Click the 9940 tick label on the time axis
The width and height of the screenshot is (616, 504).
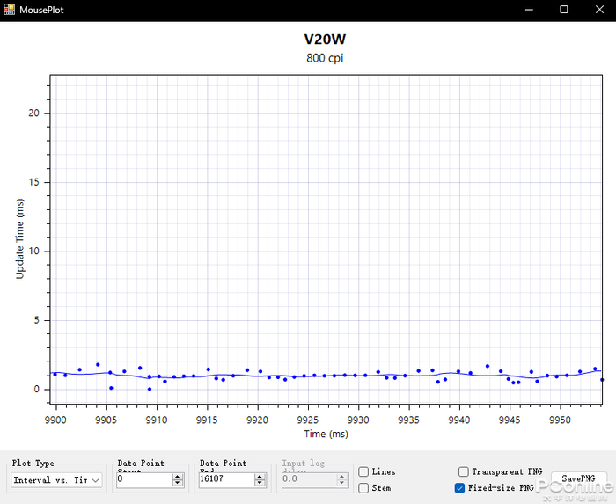click(458, 420)
